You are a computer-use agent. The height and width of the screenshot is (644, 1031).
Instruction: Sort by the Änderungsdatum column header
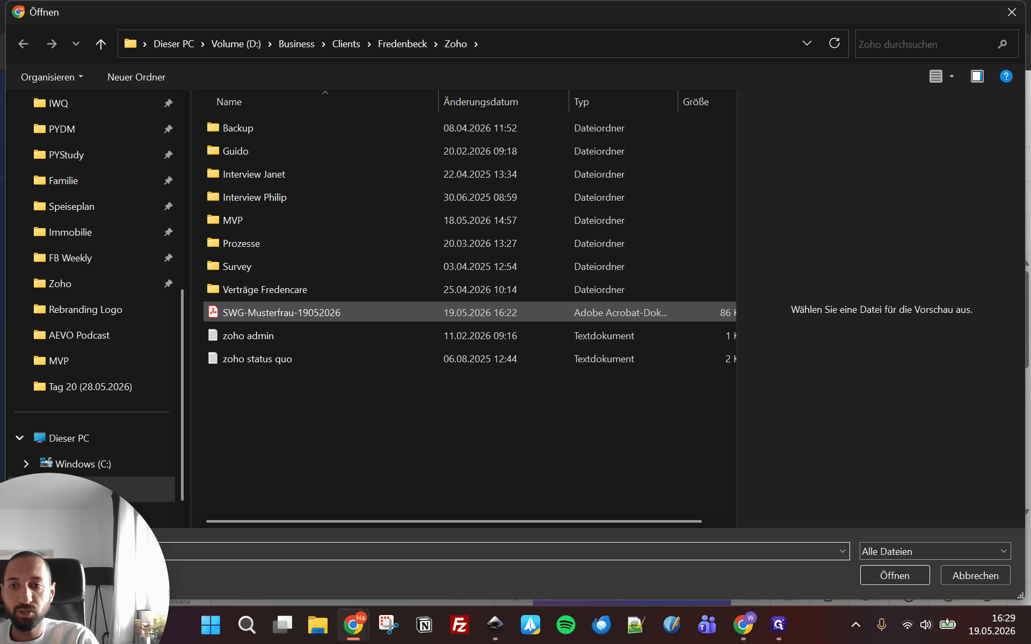coord(503,101)
